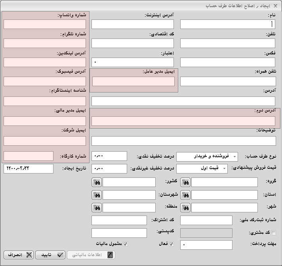The image size is (282, 266).
Task: Open the شهرستان lookup binoculars button
Action: tap(97, 195)
